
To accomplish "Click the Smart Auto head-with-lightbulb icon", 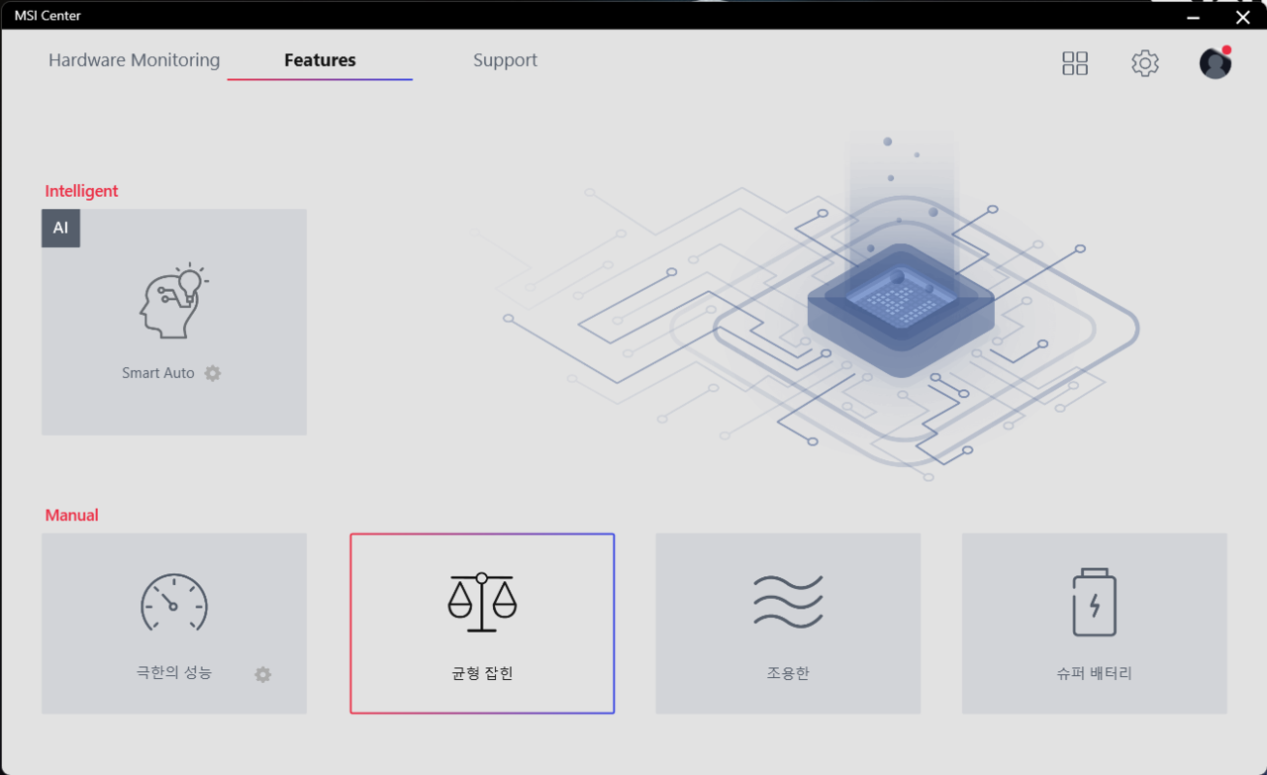I will (174, 302).
